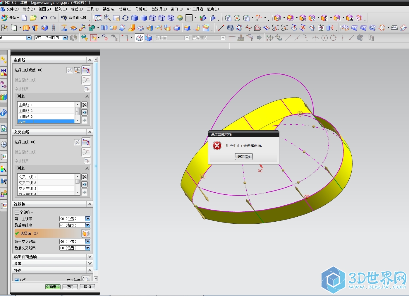
Task: Click the Fit view icon
Action: [x=98, y=18]
